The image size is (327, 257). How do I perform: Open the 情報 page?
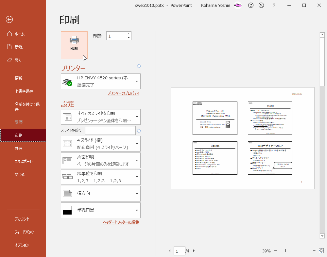[23, 78]
